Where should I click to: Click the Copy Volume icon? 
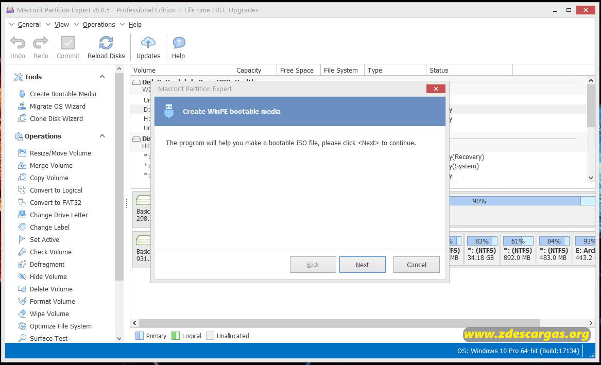click(x=22, y=178)
